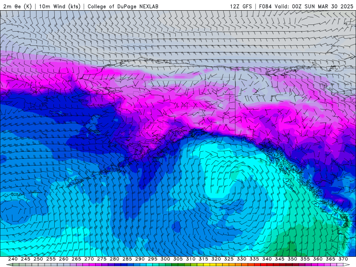Click the 360 colorbar scale label
The image size is (356, 267).
pyautogui.click(x=318, y=259)
